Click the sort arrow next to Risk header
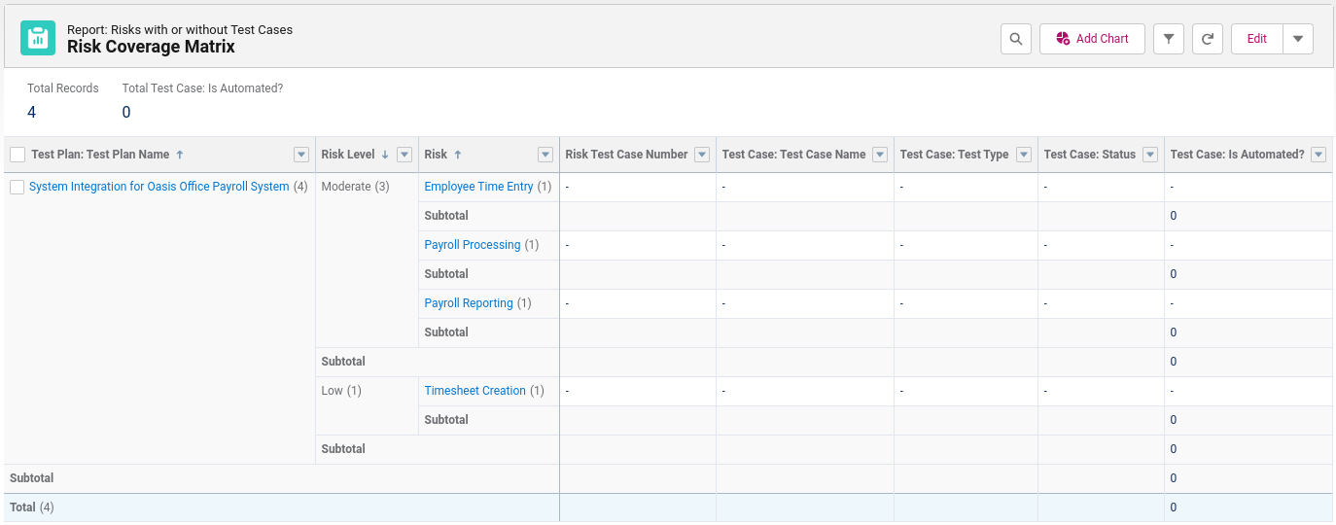 pos(458,155)
